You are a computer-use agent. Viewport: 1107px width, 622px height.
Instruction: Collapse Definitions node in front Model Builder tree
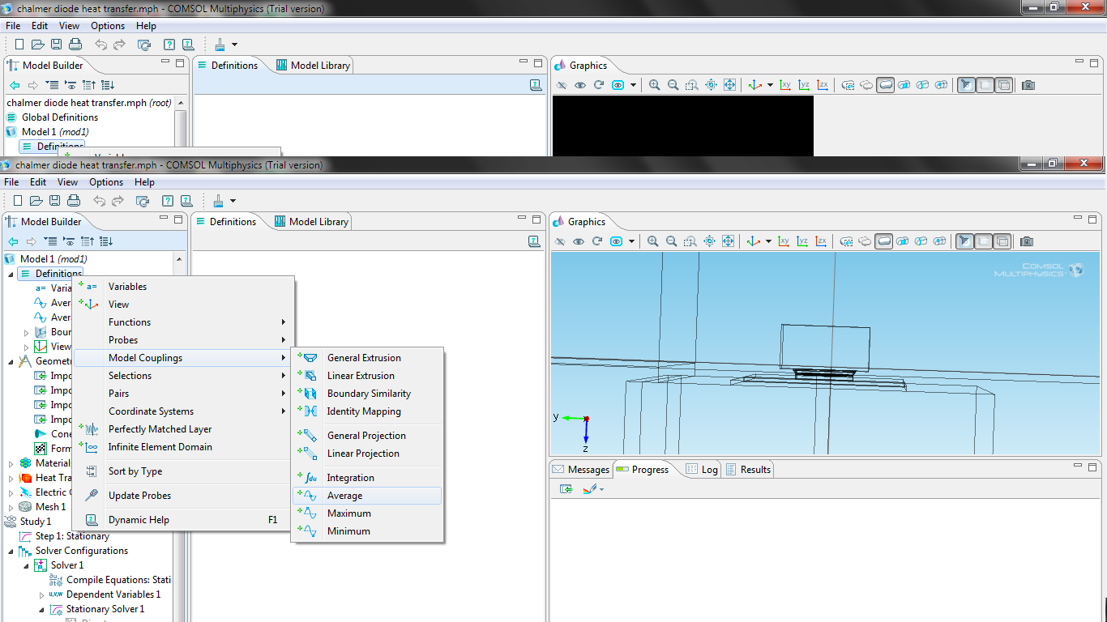[11, 274]
